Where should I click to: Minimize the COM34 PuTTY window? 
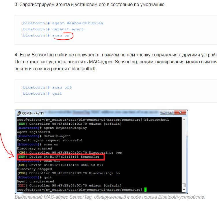(x=164, y=112)
